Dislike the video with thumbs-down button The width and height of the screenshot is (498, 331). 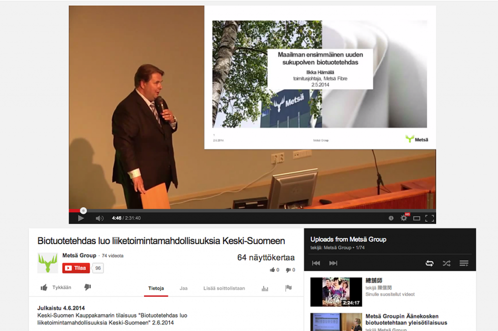88,287
